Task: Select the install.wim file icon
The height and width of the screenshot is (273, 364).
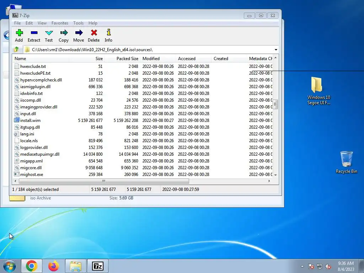Action: (17, 120)
